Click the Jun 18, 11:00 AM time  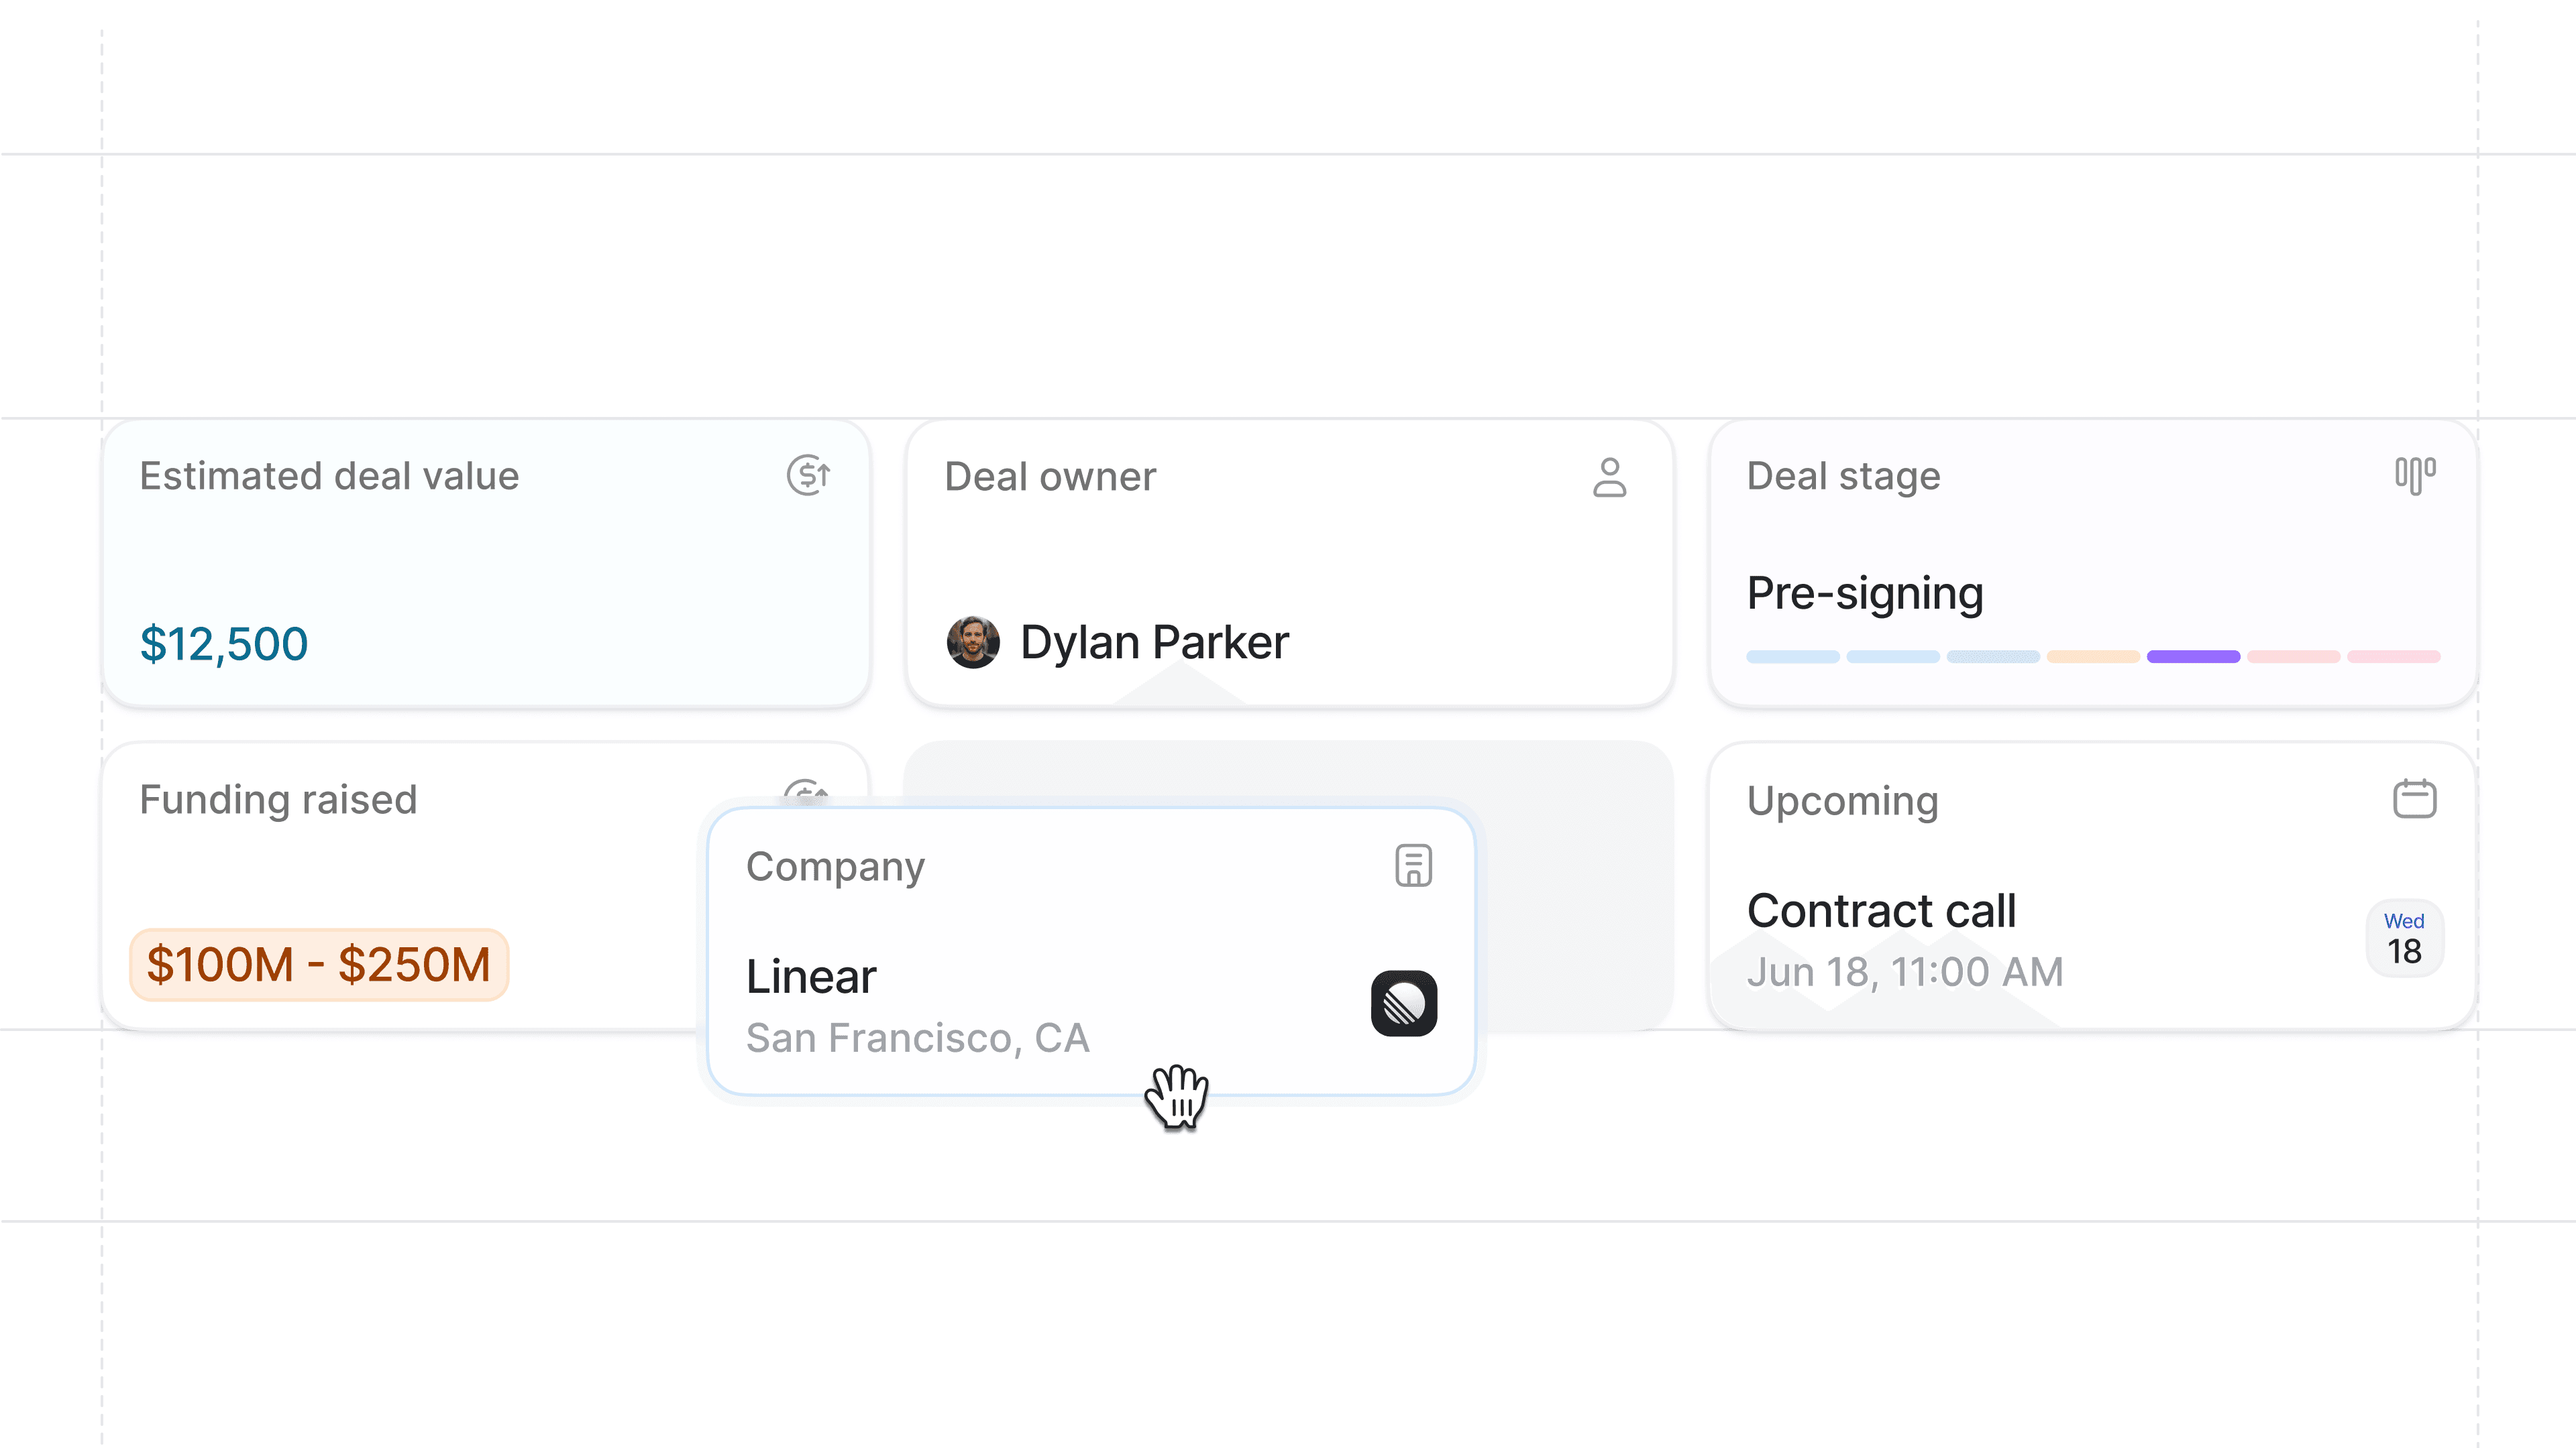click(x=1905, y=972)
